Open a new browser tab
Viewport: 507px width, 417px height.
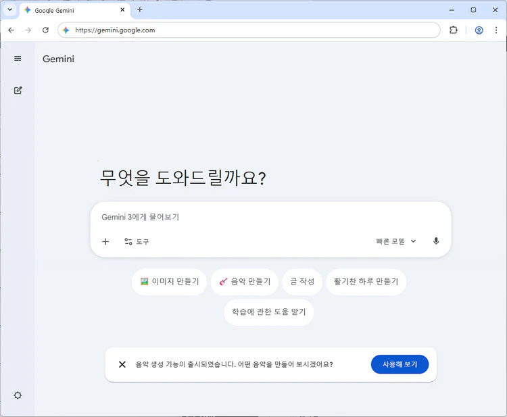(x=140, y=9)
